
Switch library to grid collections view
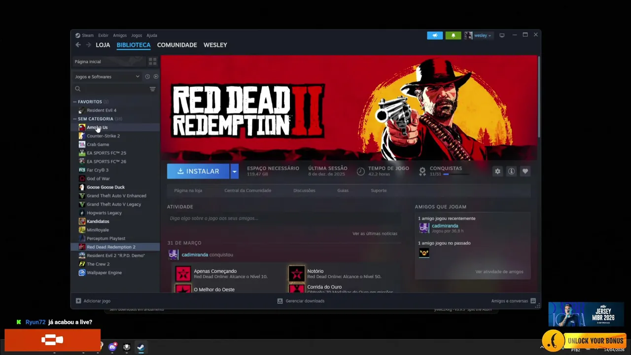click(152, 61)
